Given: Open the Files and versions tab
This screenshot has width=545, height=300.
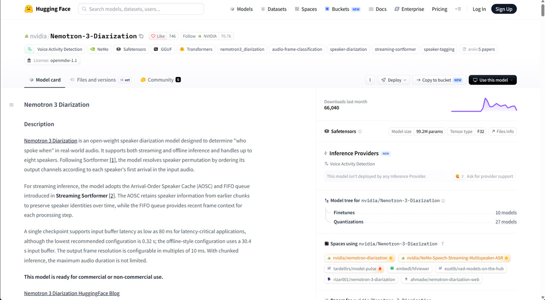Looking at the screenshot, I should coord(100,80).
